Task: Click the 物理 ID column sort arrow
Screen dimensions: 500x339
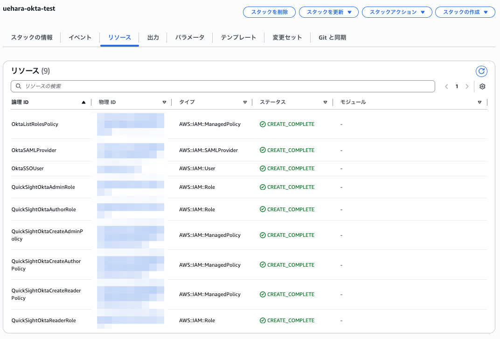Action: tap(164, 102)
